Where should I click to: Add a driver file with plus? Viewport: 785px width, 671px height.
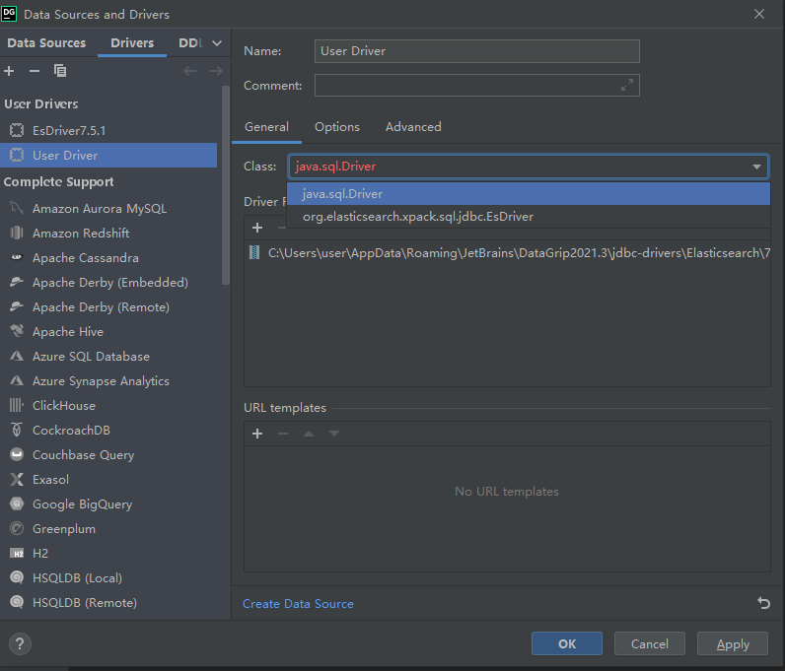(257, 228)
